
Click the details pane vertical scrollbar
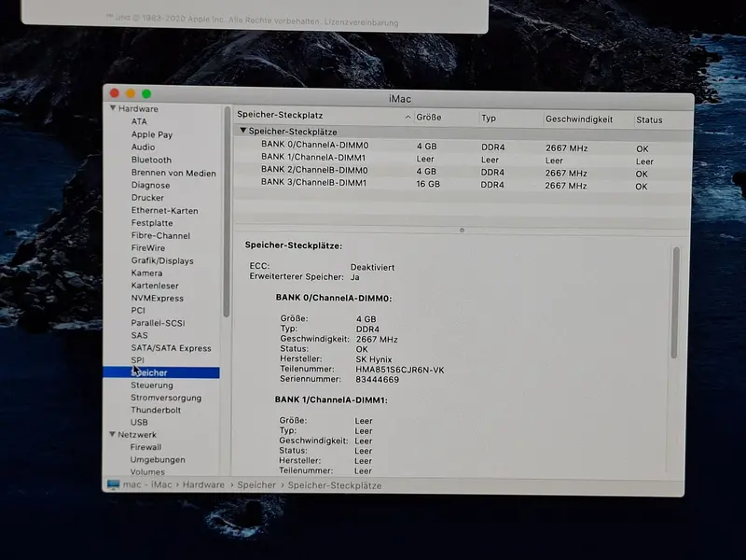pos(674,301)
